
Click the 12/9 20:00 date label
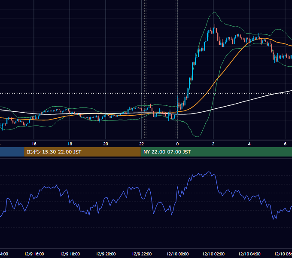[x=106, y=254]
